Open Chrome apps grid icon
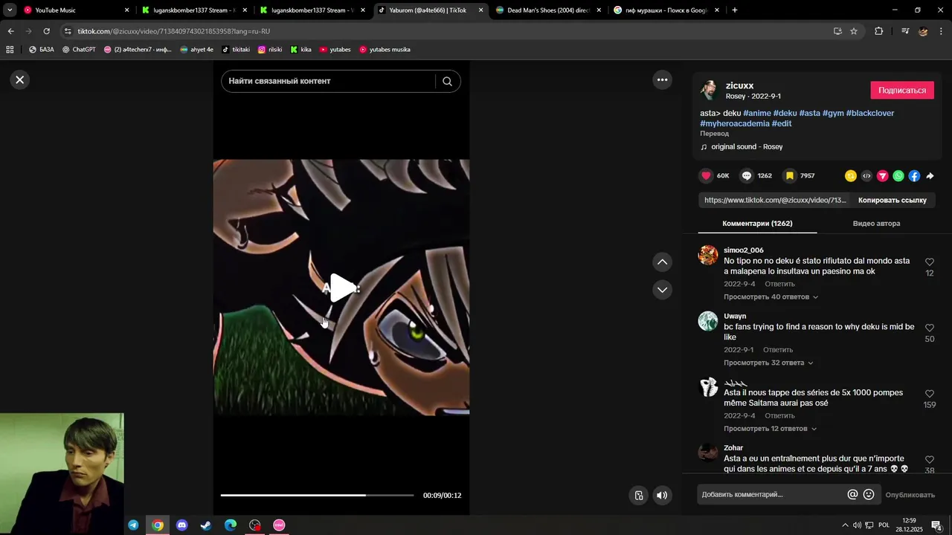This screenshot has width=952, height=535. (10, 50)
